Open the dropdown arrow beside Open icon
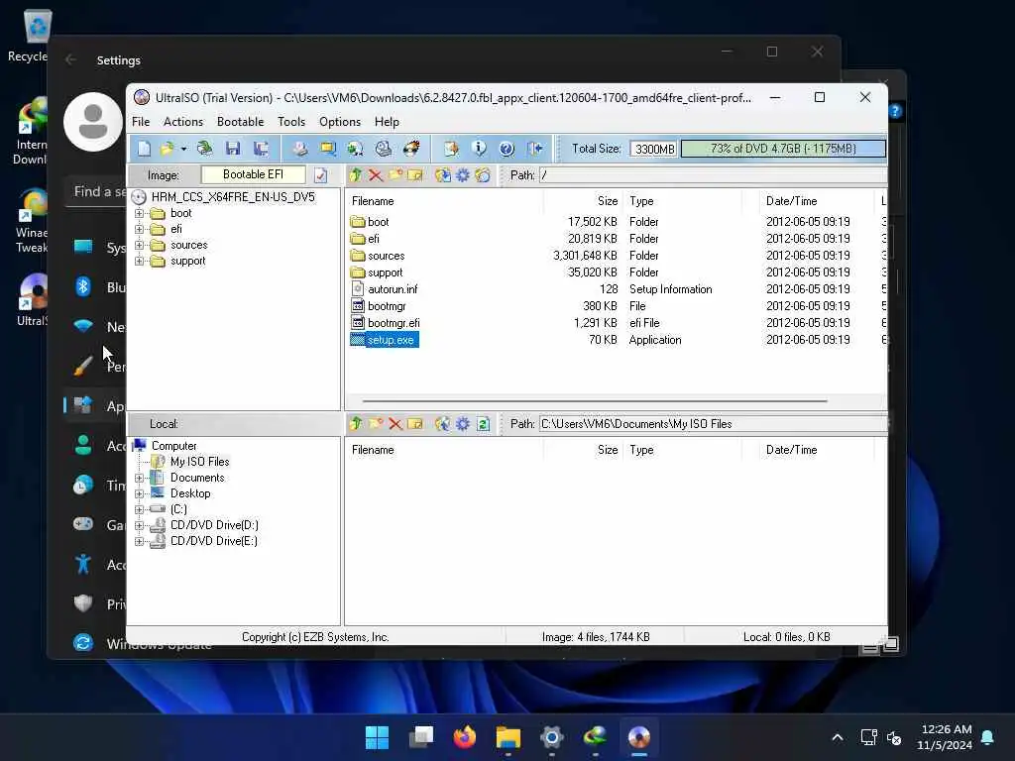The height and width of the screenshot is (761, 1015). point(183,150)
